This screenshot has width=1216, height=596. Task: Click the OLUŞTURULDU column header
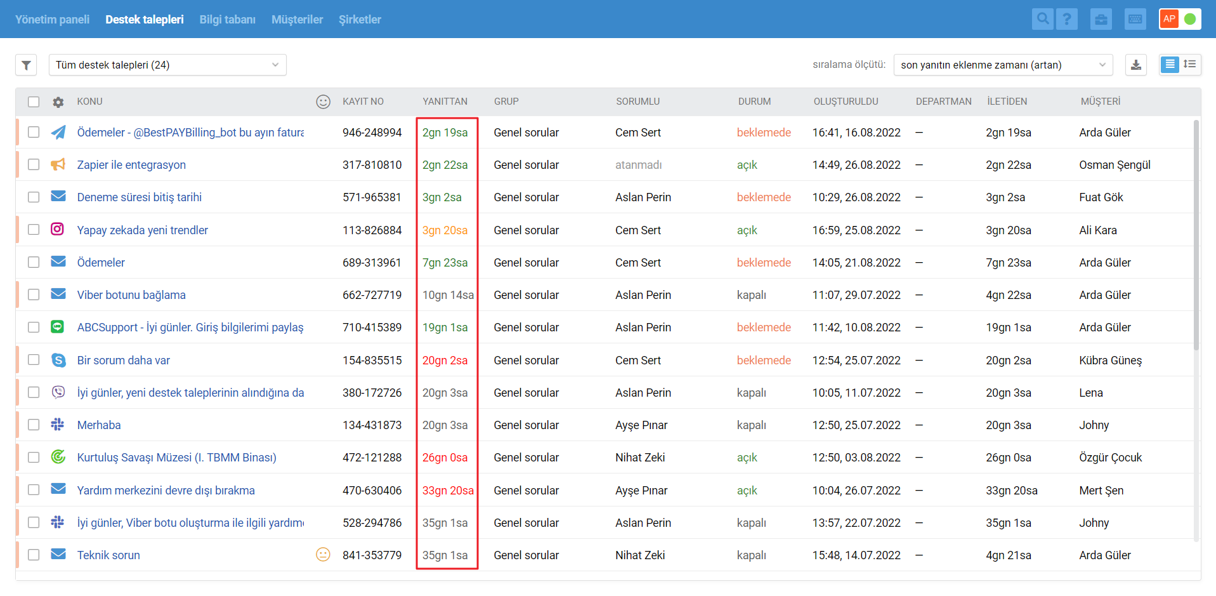(x=846, y=102)
